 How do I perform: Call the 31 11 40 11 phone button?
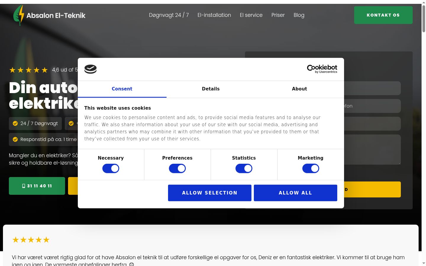[x=37, y=186]
